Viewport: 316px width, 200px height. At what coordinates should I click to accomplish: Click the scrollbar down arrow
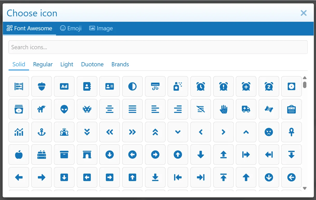(x=305, y=188)
